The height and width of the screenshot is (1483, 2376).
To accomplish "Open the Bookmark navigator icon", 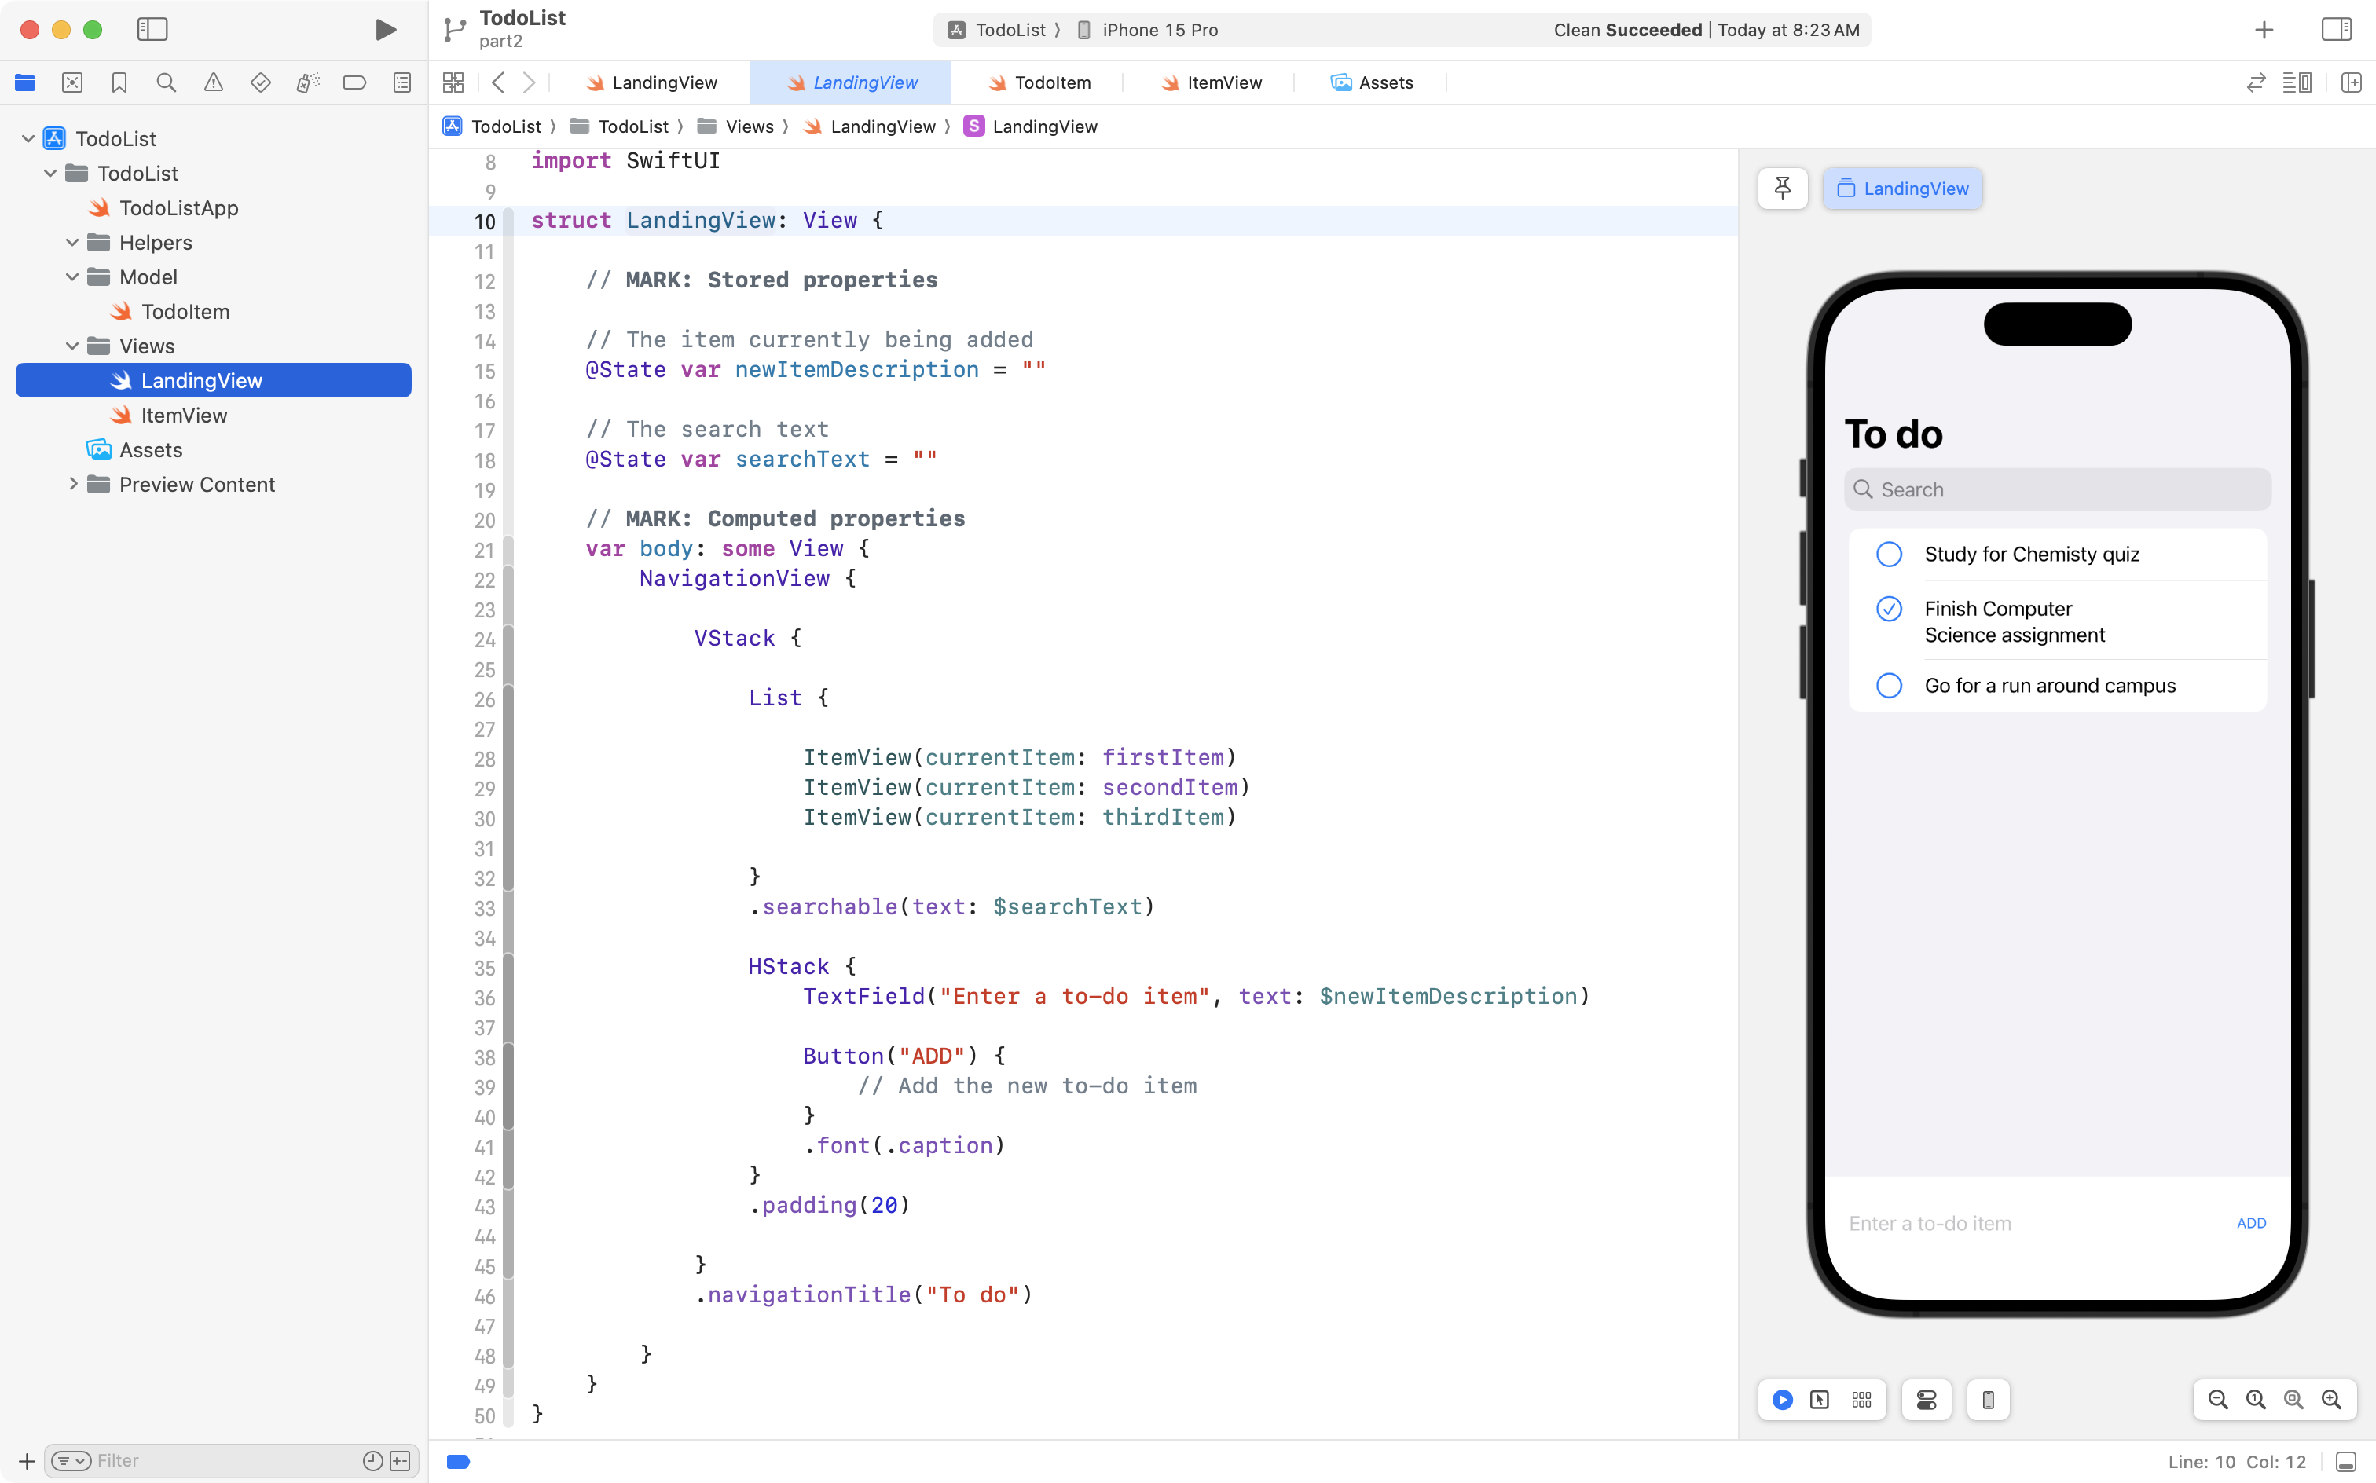I will [119, 82].
